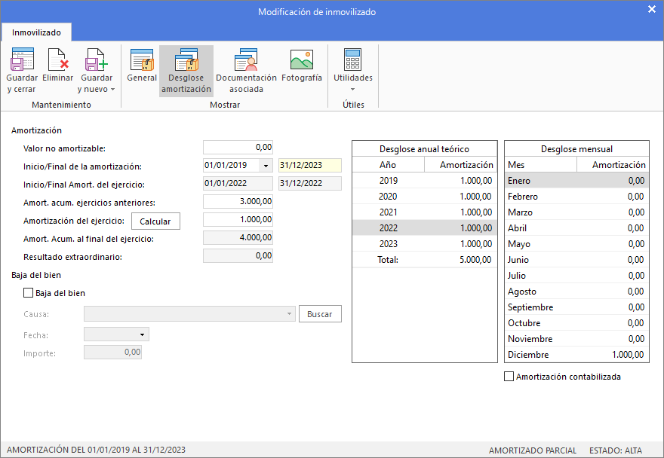Close the Modificación de inmovilizado window

[652, 9]
